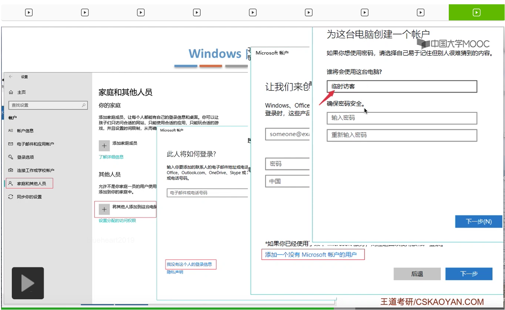Screen dimensions: 505x310
Task: Open the seventh chapter play icon in top strip
Action: 365,13
